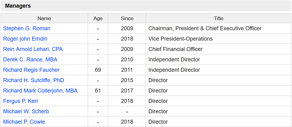Screen dimensions: 292x127
Task: Click the Since column header
Action: (x=127, y=18)
